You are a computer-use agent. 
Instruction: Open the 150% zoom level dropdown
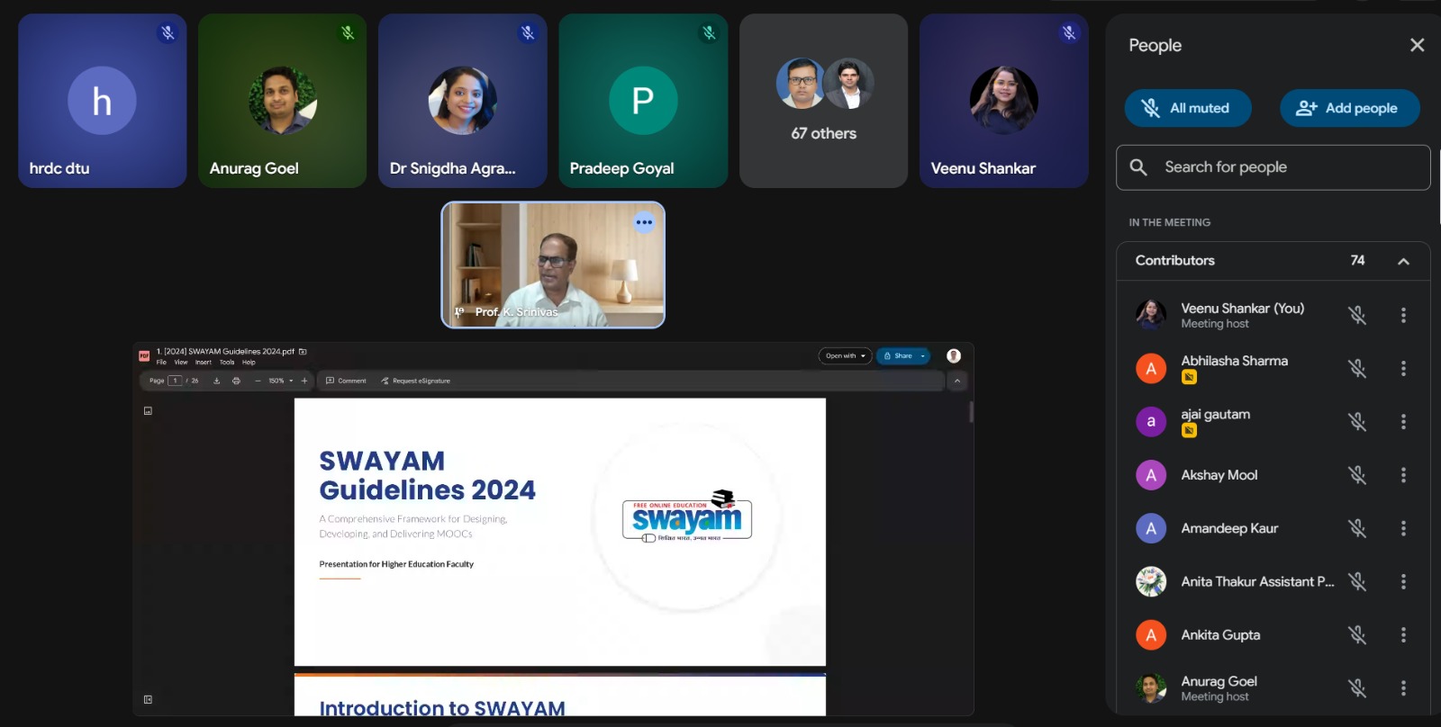click(x=281, y=381)
